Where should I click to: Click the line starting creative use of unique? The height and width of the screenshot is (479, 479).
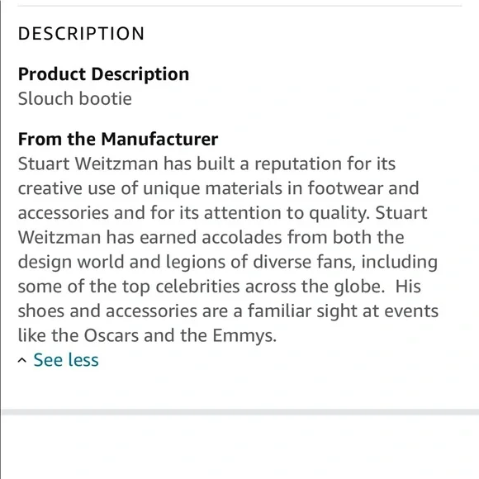(218, 188)
